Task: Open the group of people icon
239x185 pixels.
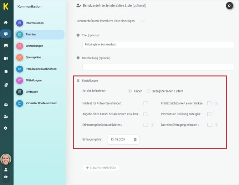Action: click(6, 105)
